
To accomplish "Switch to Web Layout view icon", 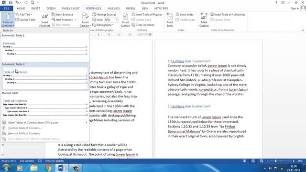I will [262, 161].
